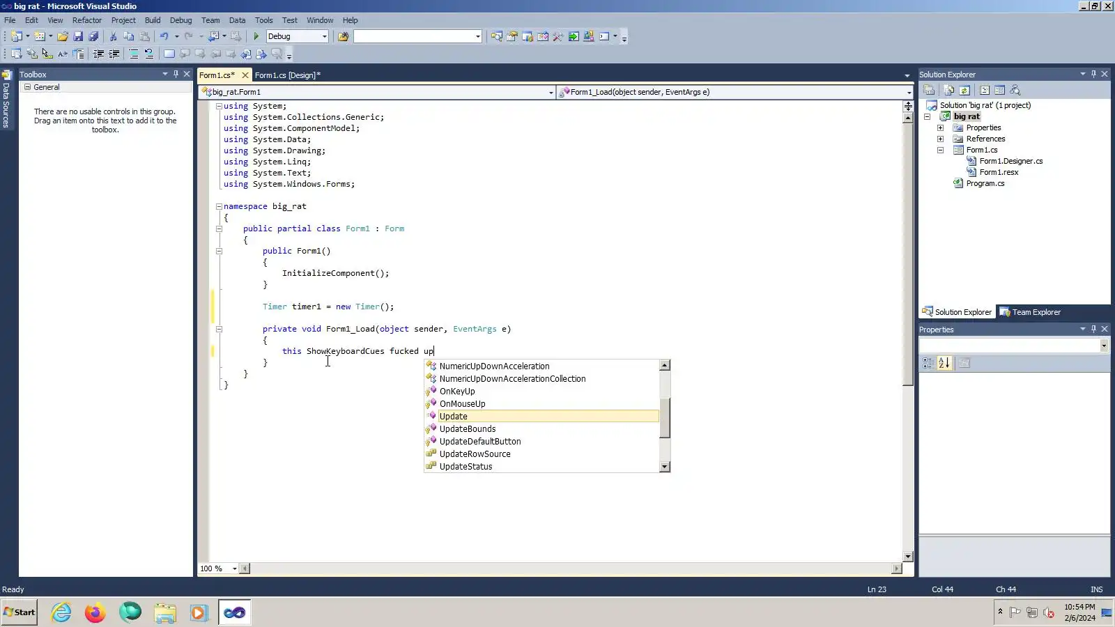Open Windows Explorer folder on the taskbar

tap(165, 612)
